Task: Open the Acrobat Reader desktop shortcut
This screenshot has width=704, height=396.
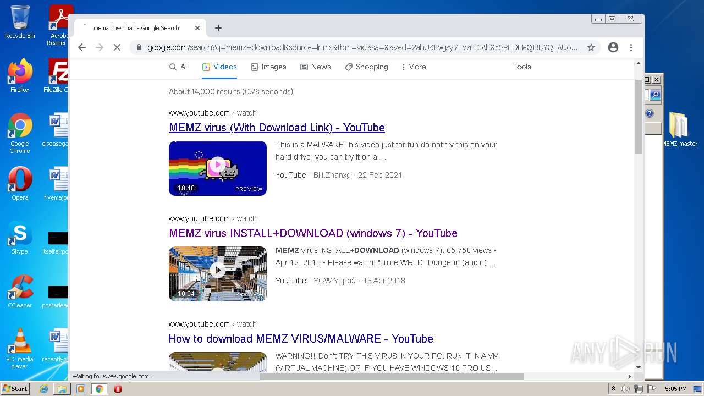Action: click(59, 25)
